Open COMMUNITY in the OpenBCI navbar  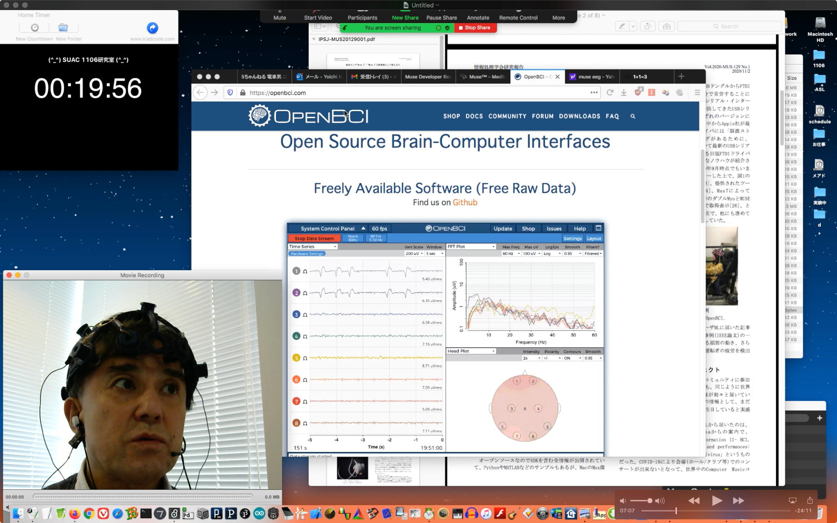pyautogui.click(x=507, y=116)
